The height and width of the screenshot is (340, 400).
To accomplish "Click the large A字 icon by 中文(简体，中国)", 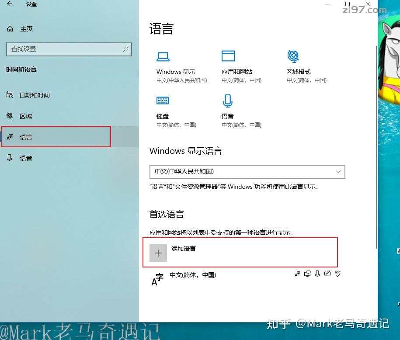I will (157, 280).
